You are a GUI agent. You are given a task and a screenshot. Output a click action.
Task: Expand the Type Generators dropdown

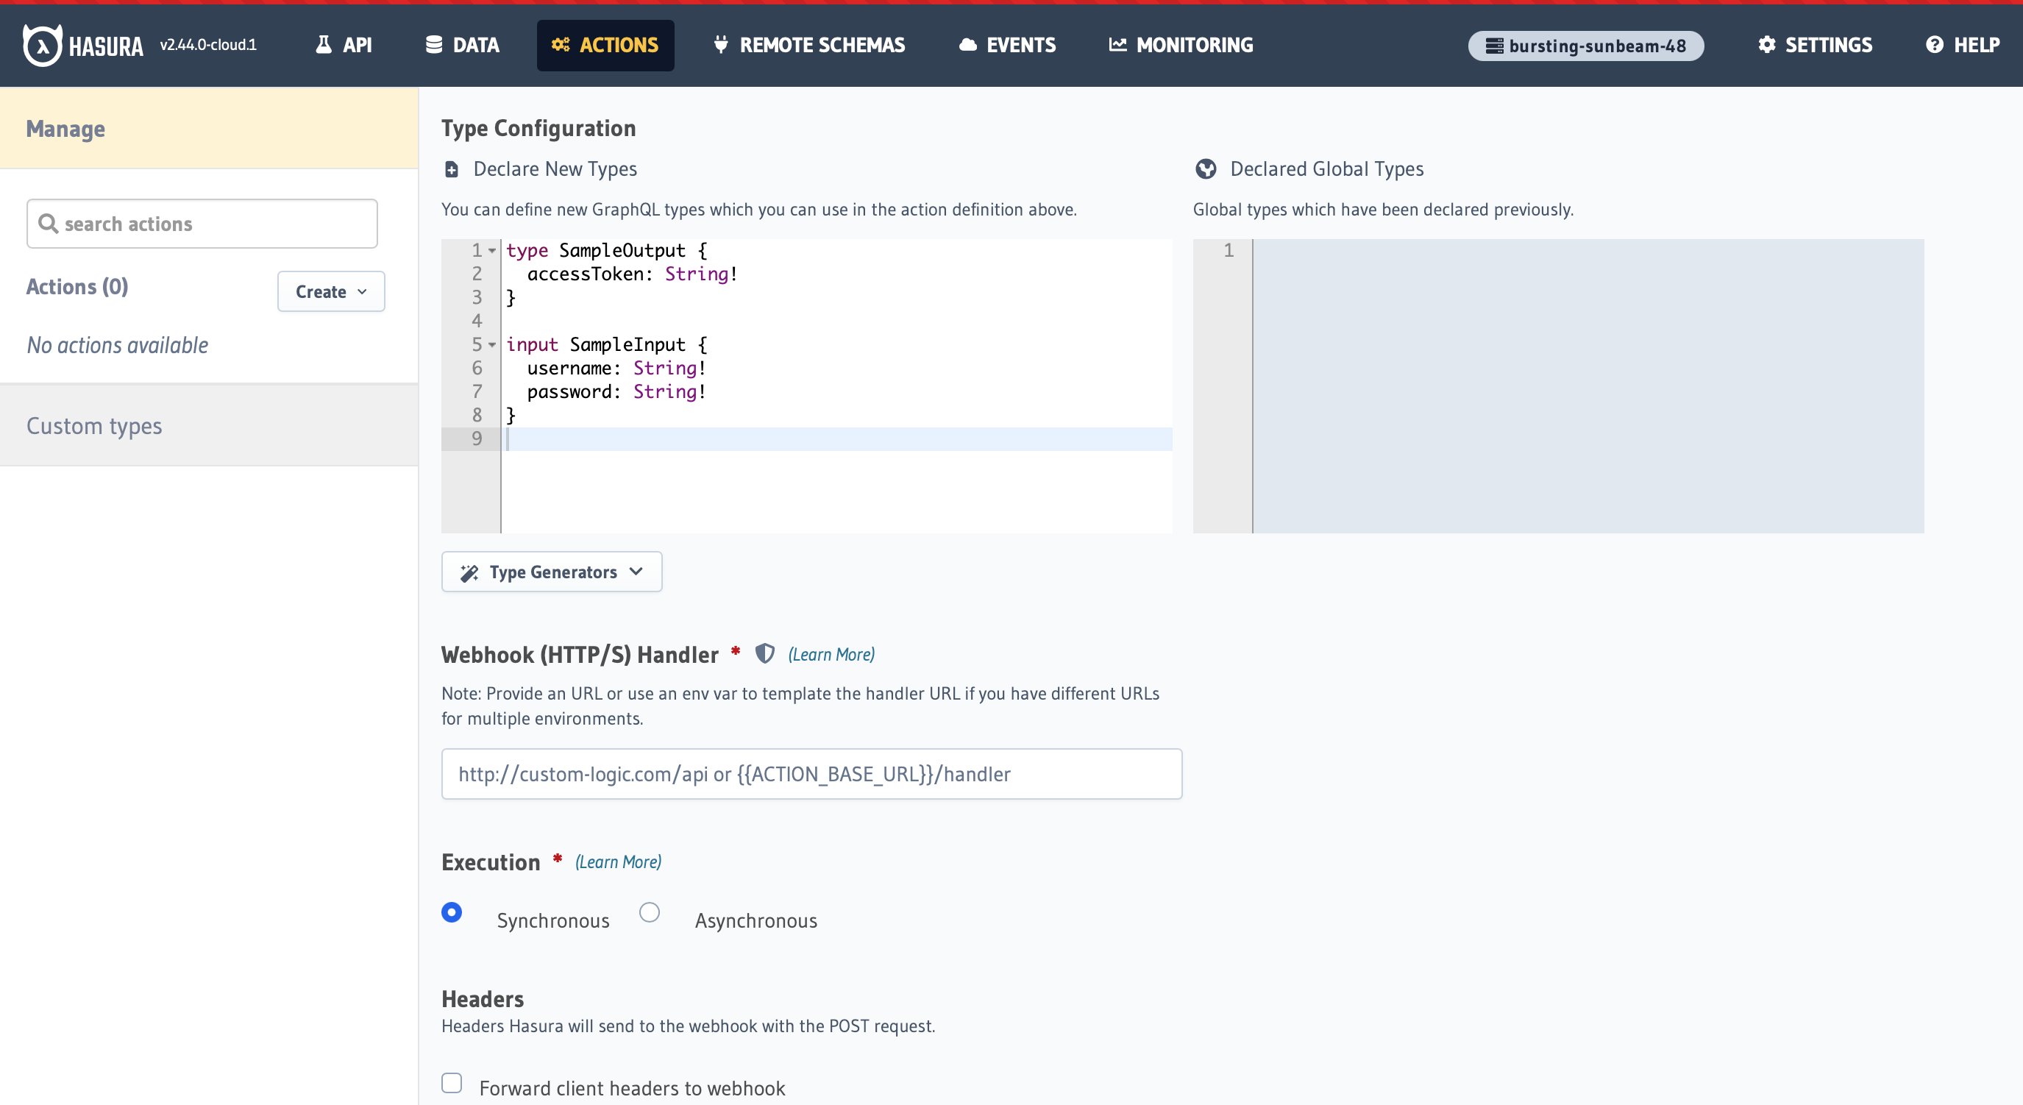click(x=551, y=572)
